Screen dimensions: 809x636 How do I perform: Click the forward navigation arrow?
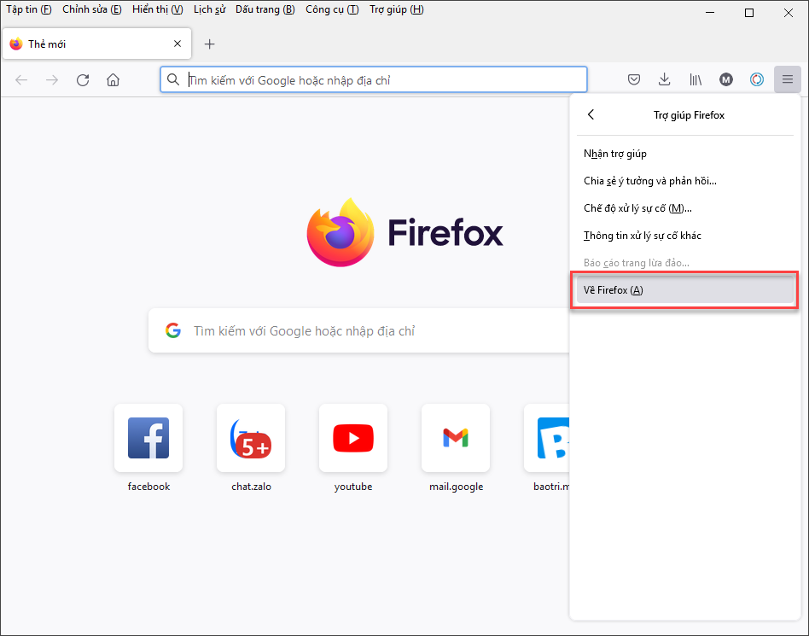point(51,80)
